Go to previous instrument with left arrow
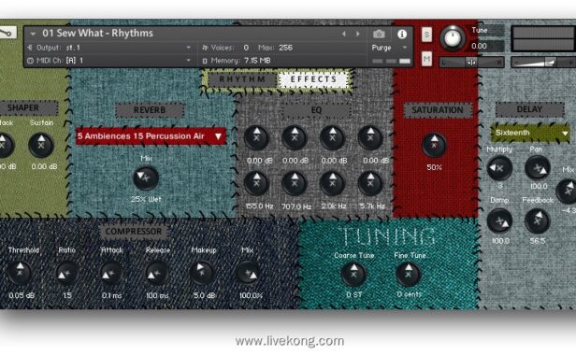Viewport: 576px width, 355px height. (344, 34)
